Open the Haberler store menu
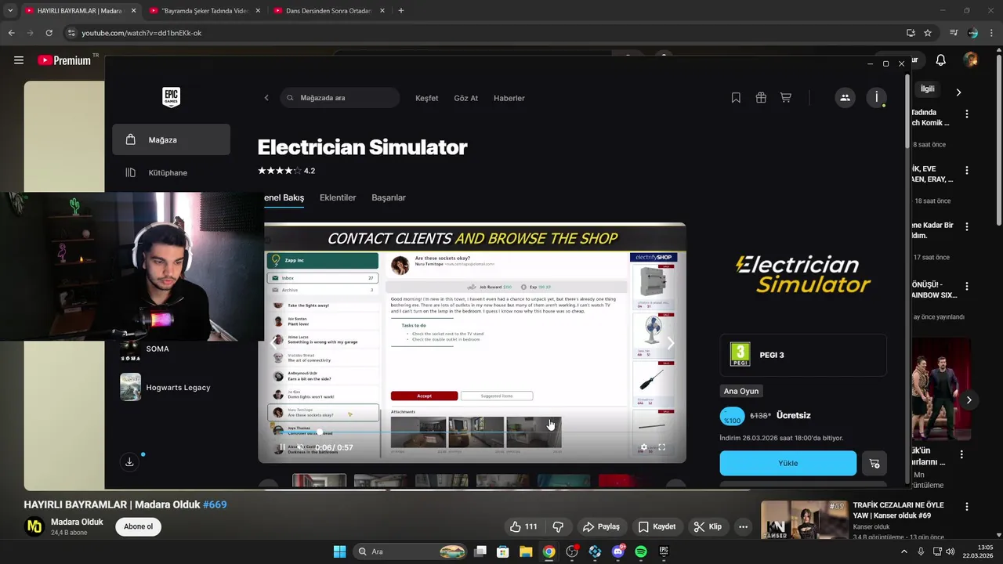 pyautogui.click(x=509, y=98)
